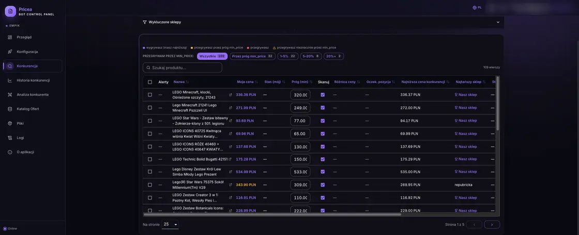Open external link for LEGO Minecraft 21243
The image size is (579, 235).
coord(231,95)
